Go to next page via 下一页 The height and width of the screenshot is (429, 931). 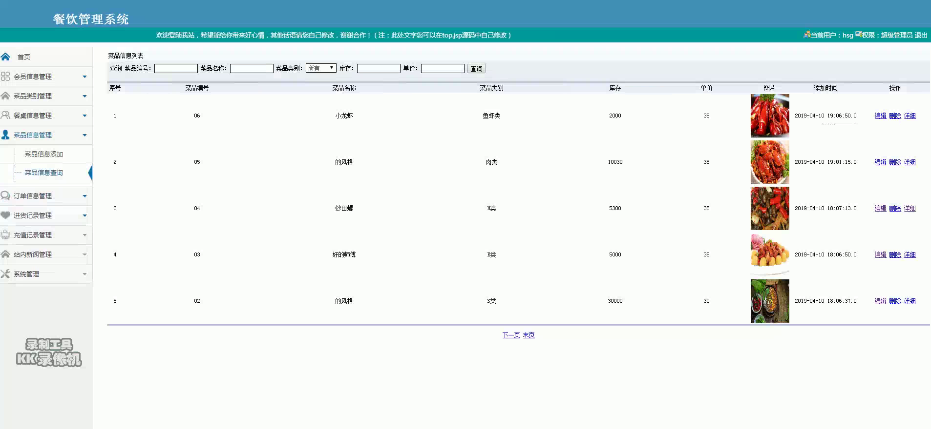[x=511, y=335]
